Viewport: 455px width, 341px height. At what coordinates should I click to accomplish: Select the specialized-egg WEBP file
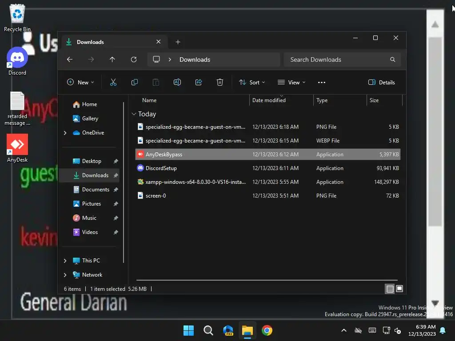pyautogui.click(x=268, y=141)
